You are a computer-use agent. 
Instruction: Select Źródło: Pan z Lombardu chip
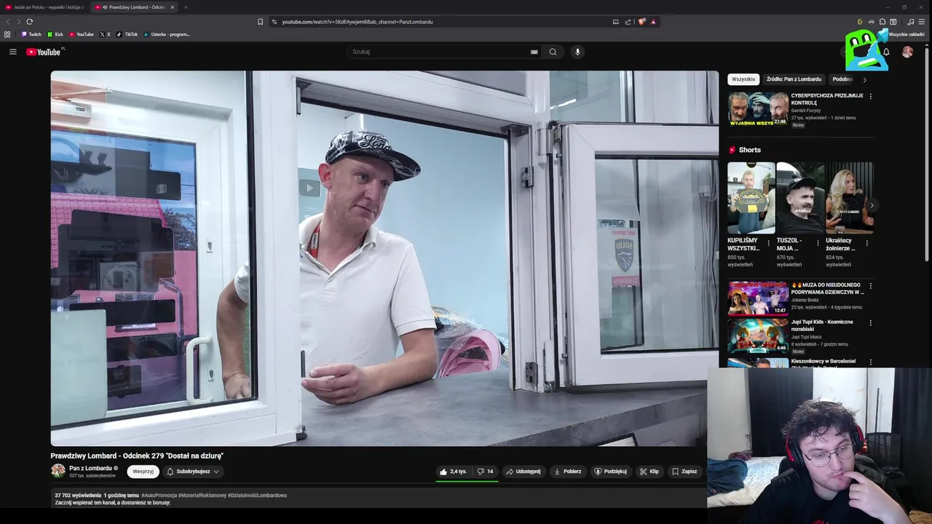(794, 79)
